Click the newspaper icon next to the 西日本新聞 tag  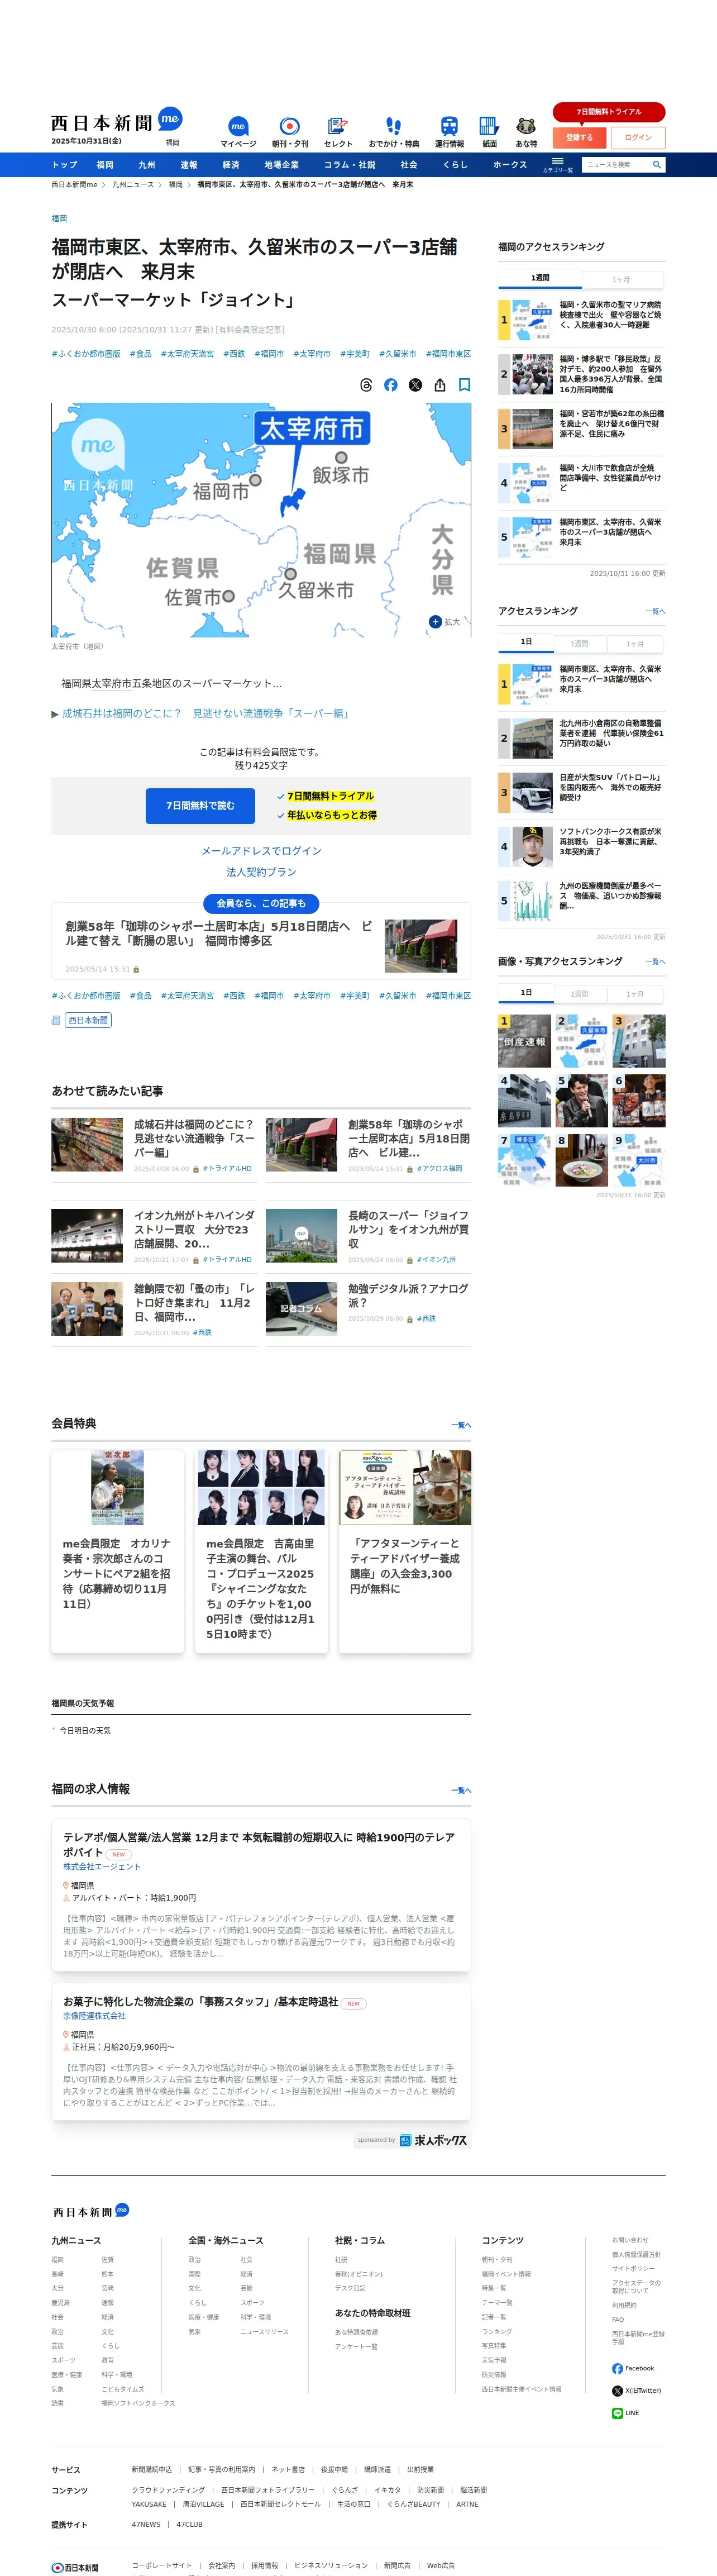[56, 1020]
